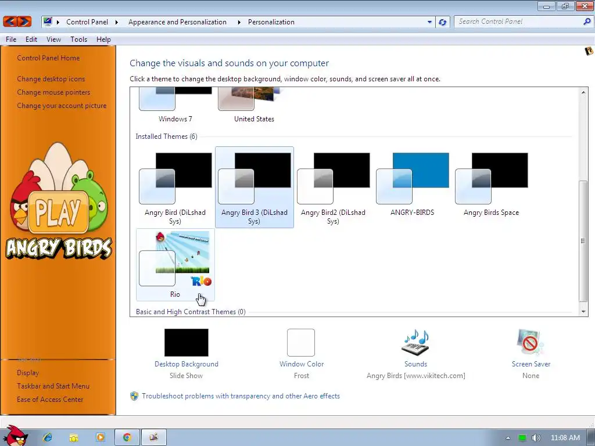Open Change your account picture link
595x446 pixels.
tap(62, 106)
